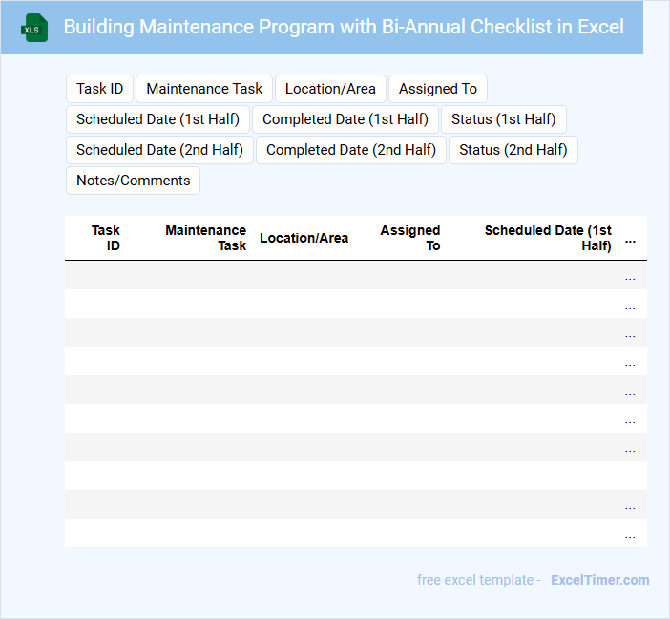This screenshot has width=670, height=619.
Task: Click the Task ID column header
Action: tap(106, 238)
